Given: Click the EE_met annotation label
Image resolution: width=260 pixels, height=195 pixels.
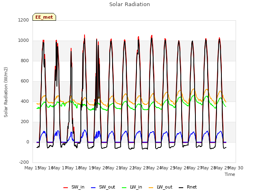Looking at the screenshot, I should point(44,17).
